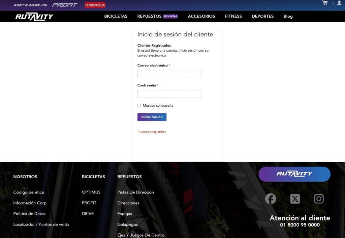
Task: Expand the DEPORTES navigation menu
Action: (262, 16)
